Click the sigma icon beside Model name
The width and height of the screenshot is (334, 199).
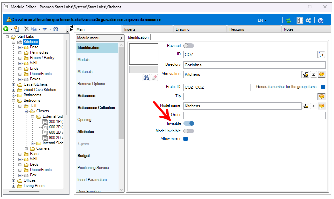(x=314, y=106)
